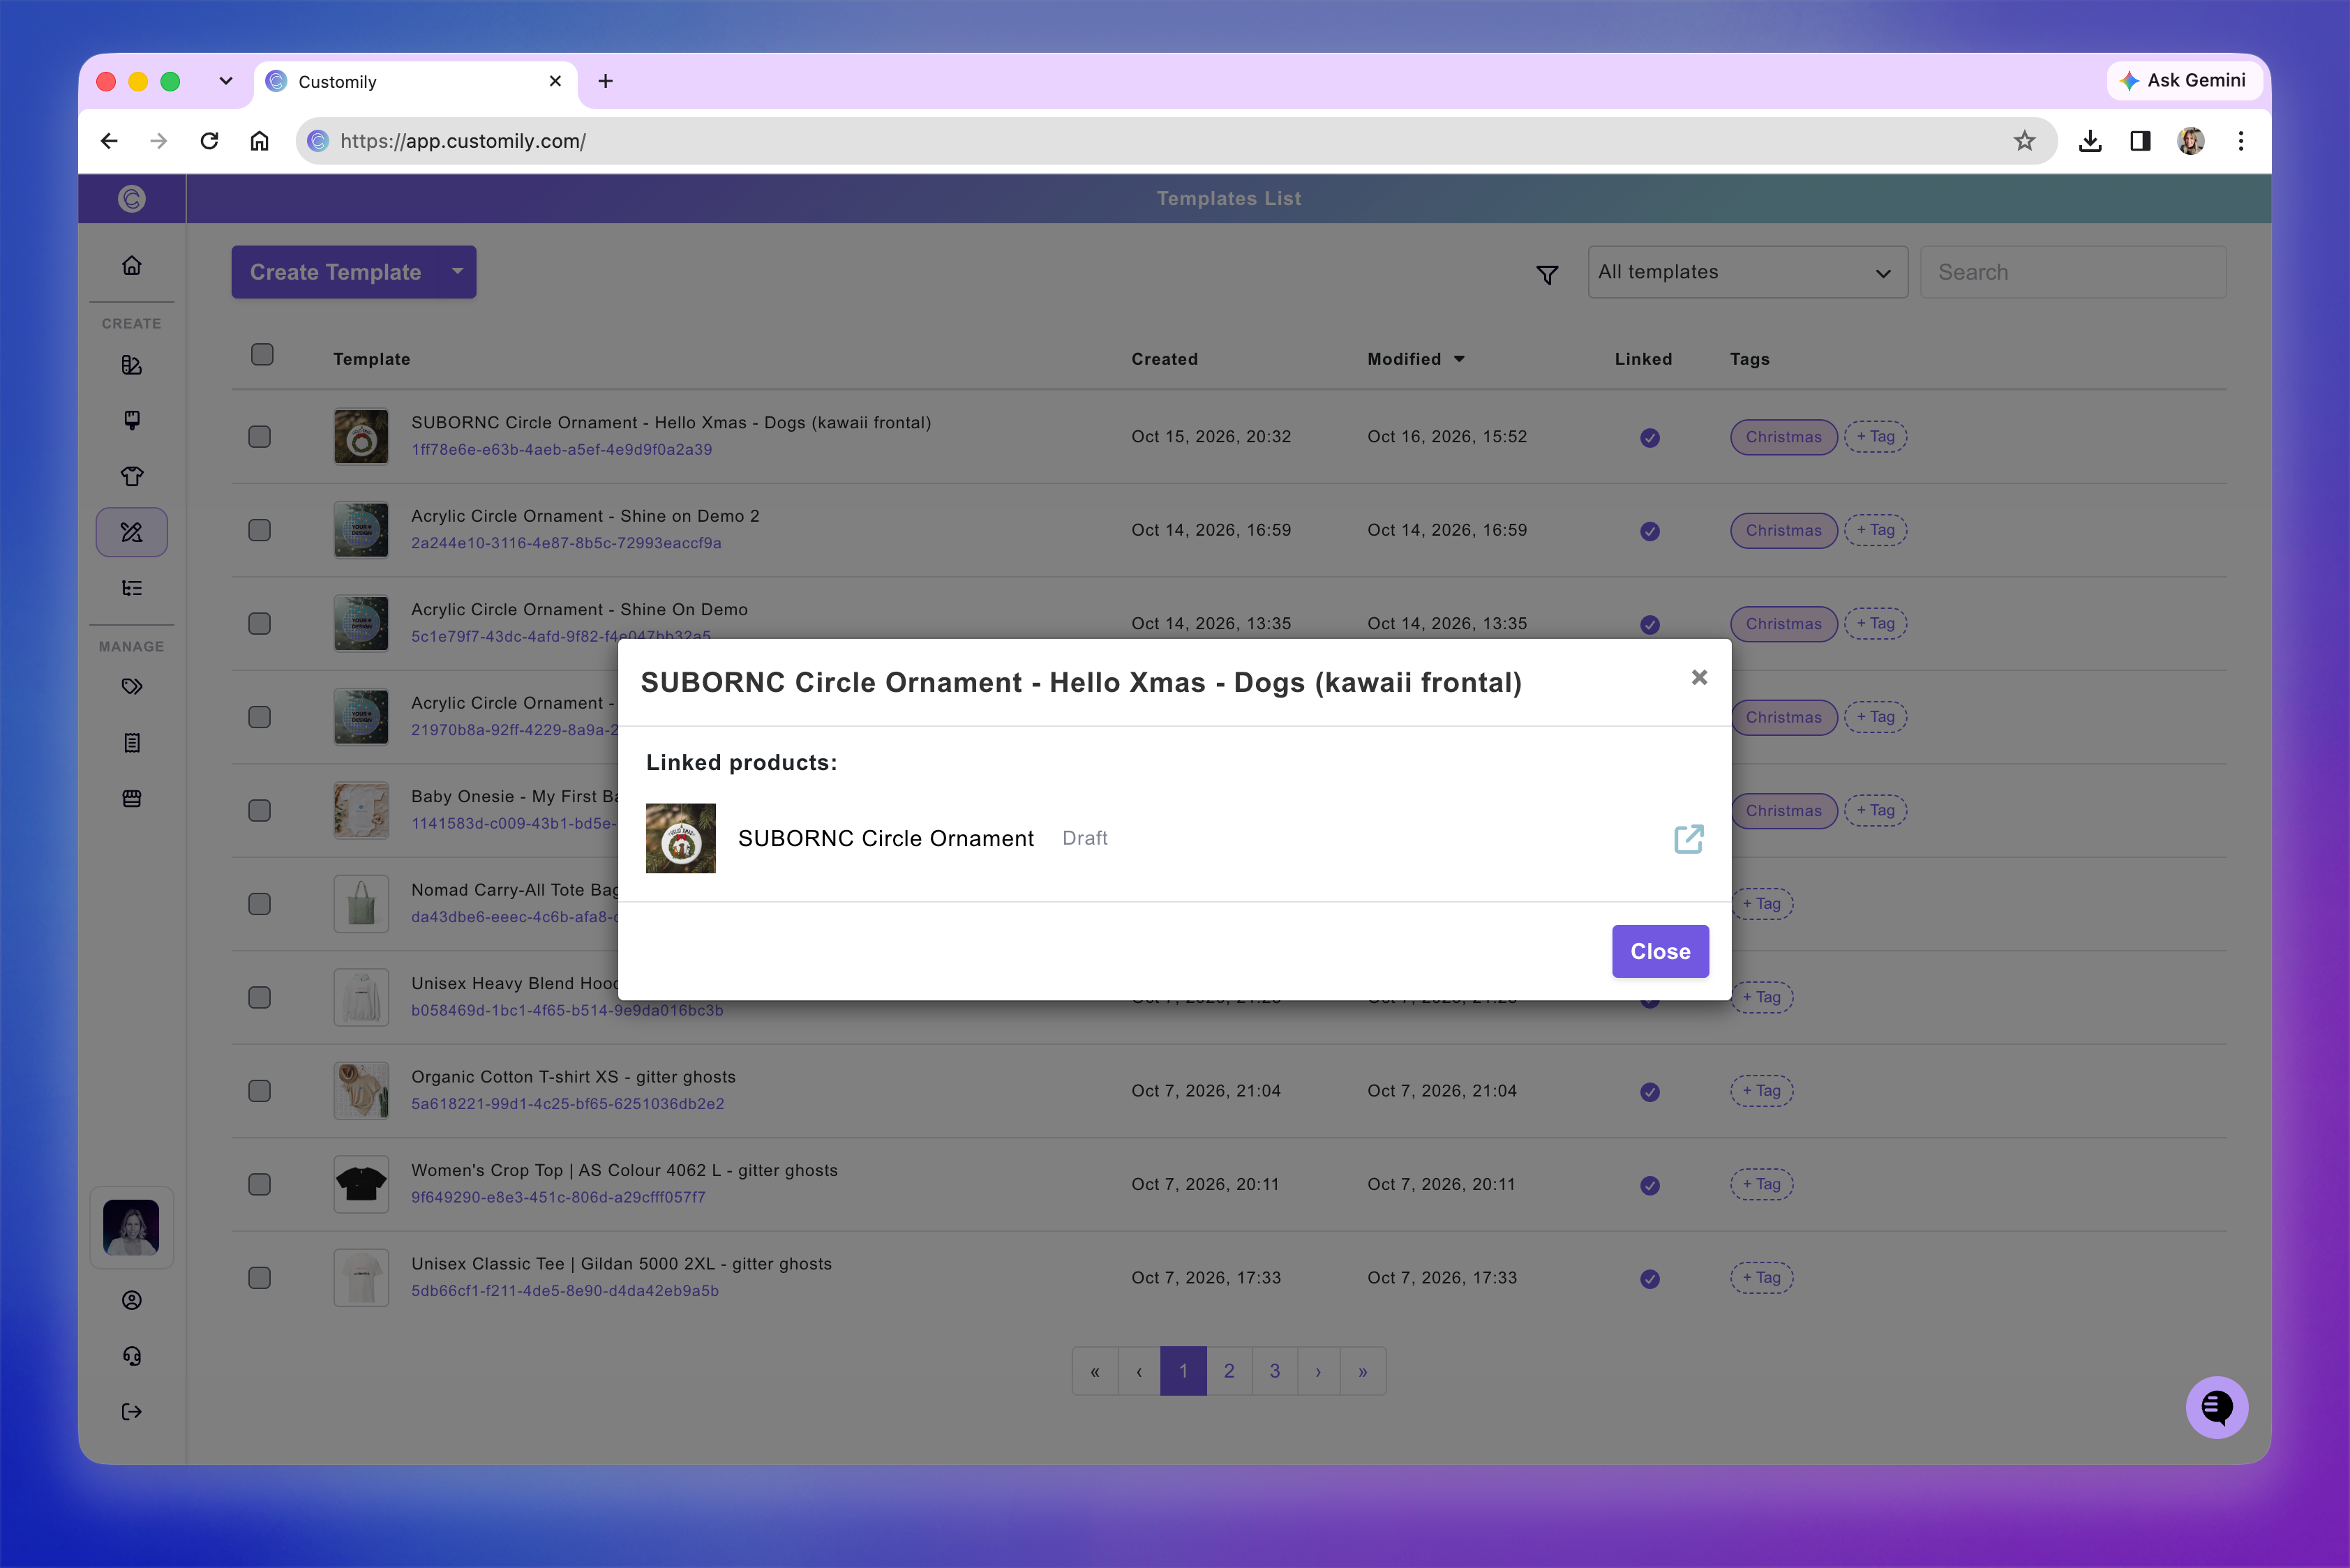Check the SUBORNC Circle Ornament row checkbox

tap(259, 437)
